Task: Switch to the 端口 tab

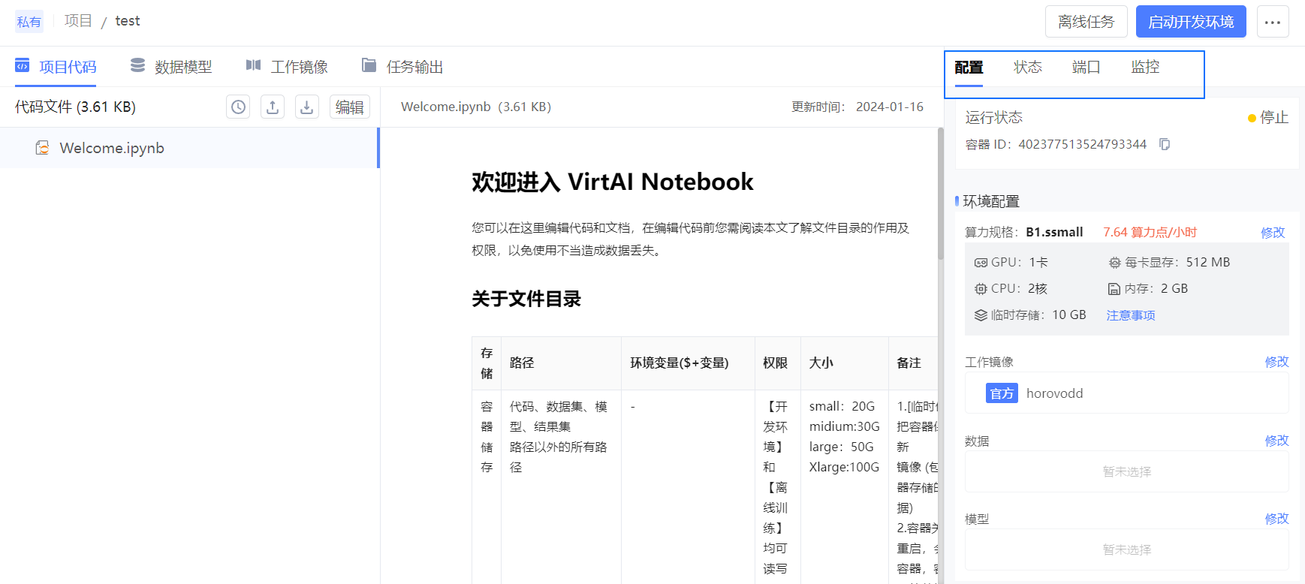Action: pos(1086,68)
